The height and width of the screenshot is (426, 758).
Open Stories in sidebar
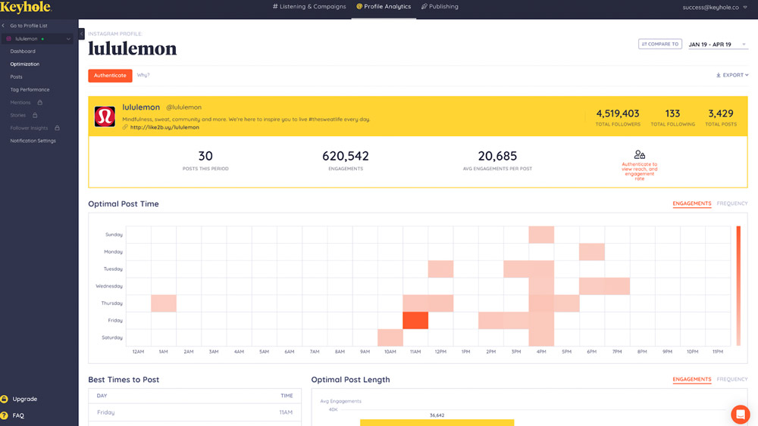pos(18,115)
